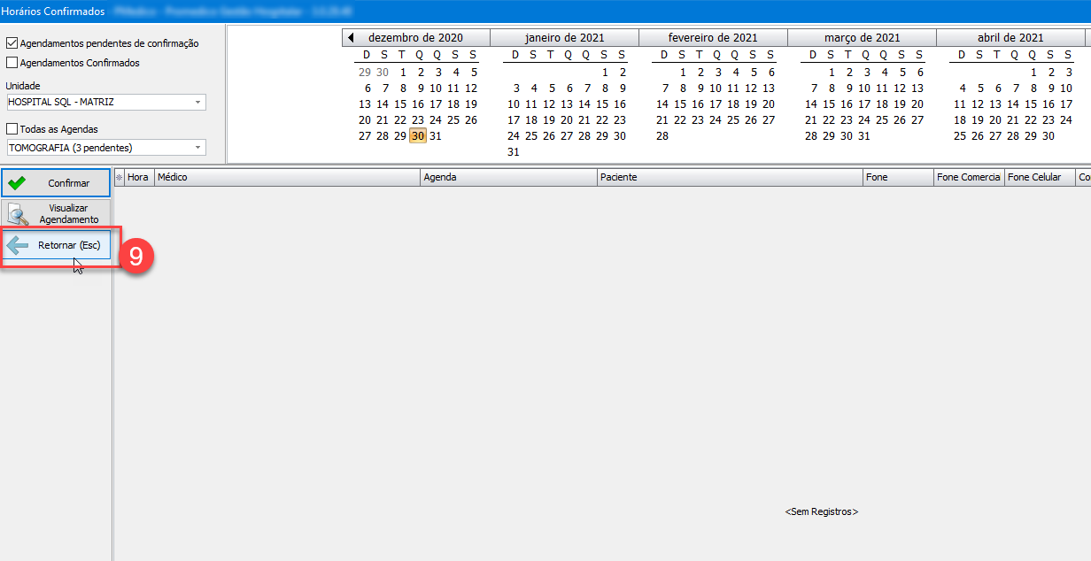Select highlighted day 30 in dezembro 2020
The width and height of the screenshot is (1091, 561).
[x=418, y=136]
